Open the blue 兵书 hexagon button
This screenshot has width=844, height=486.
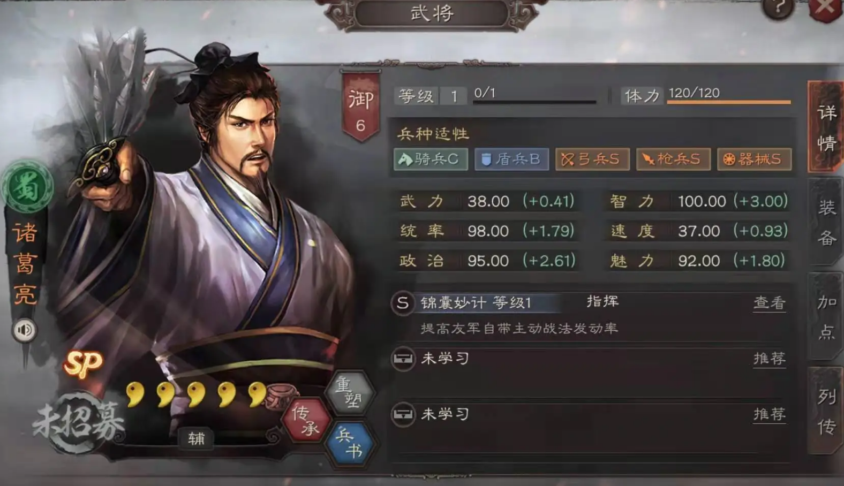coord(349,443)
